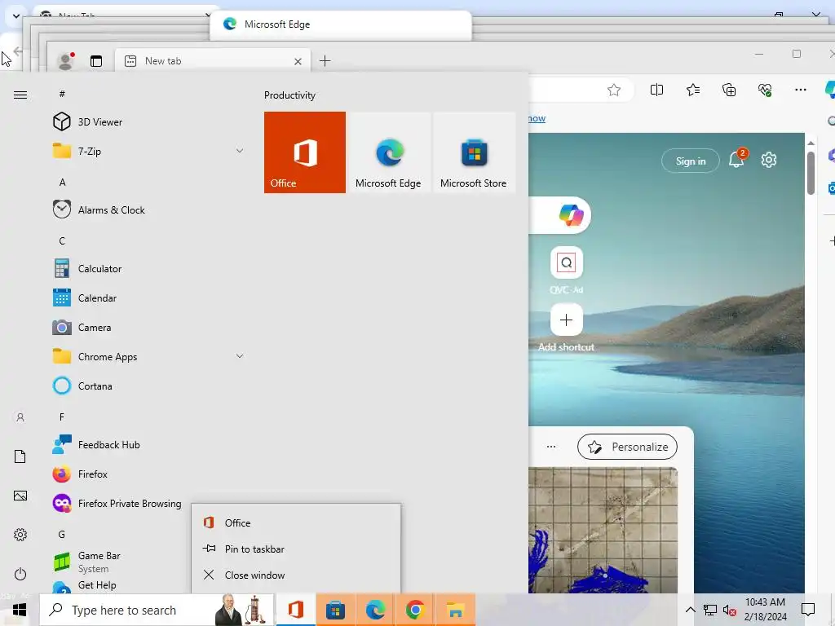Expand the Start menu hamburger button
Viewport: 835px width, 626px height.
20,95
